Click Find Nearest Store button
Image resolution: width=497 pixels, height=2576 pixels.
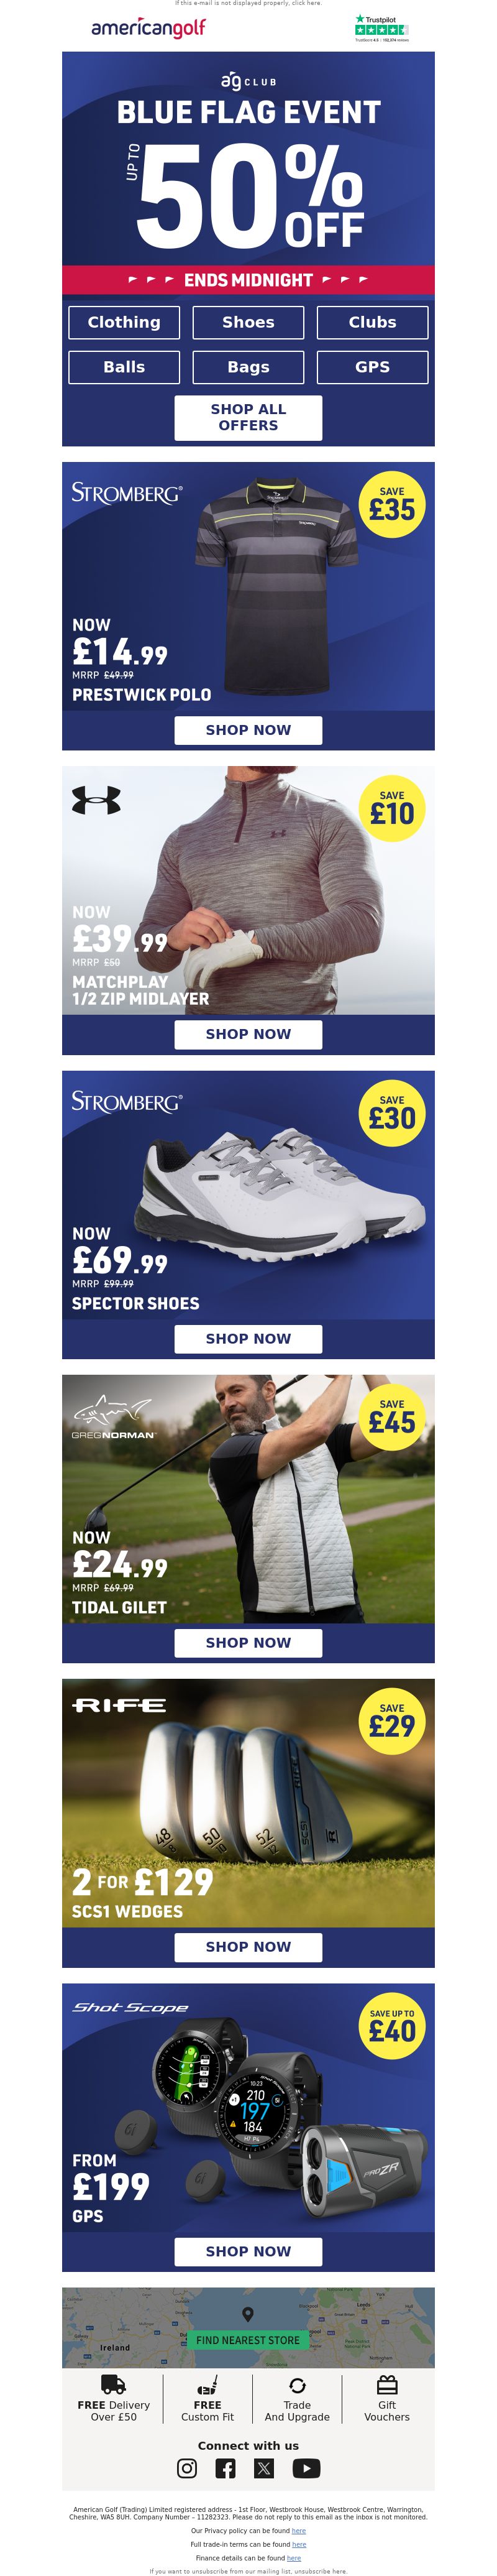click(248, 2340)
